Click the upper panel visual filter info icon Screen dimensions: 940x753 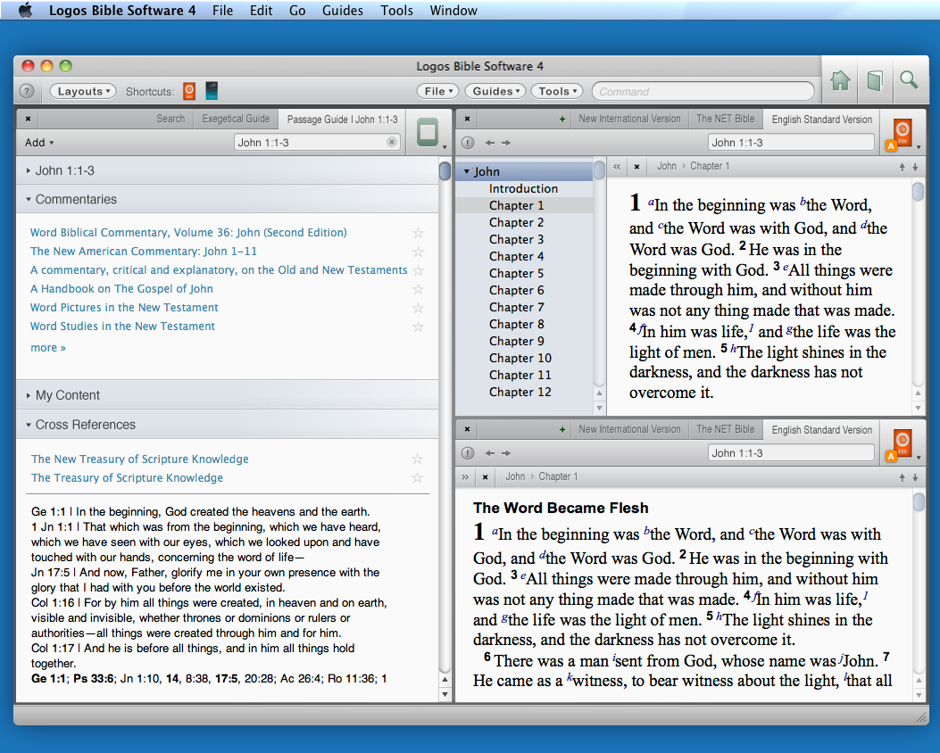tap(468, 143)
